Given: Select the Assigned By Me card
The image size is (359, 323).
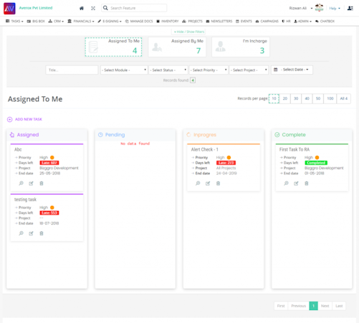Looking at the screenshot, I should (x=177, y=47).
